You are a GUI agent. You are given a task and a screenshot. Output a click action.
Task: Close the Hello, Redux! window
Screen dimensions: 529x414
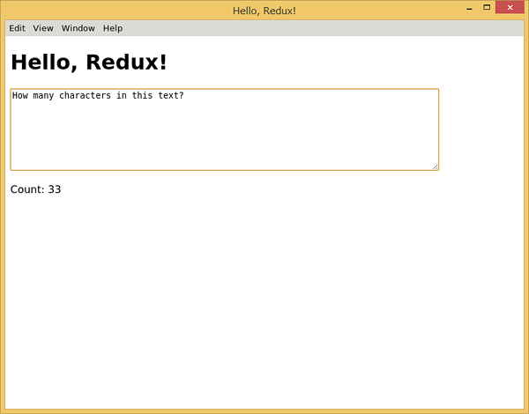click(x=510, y=7)
